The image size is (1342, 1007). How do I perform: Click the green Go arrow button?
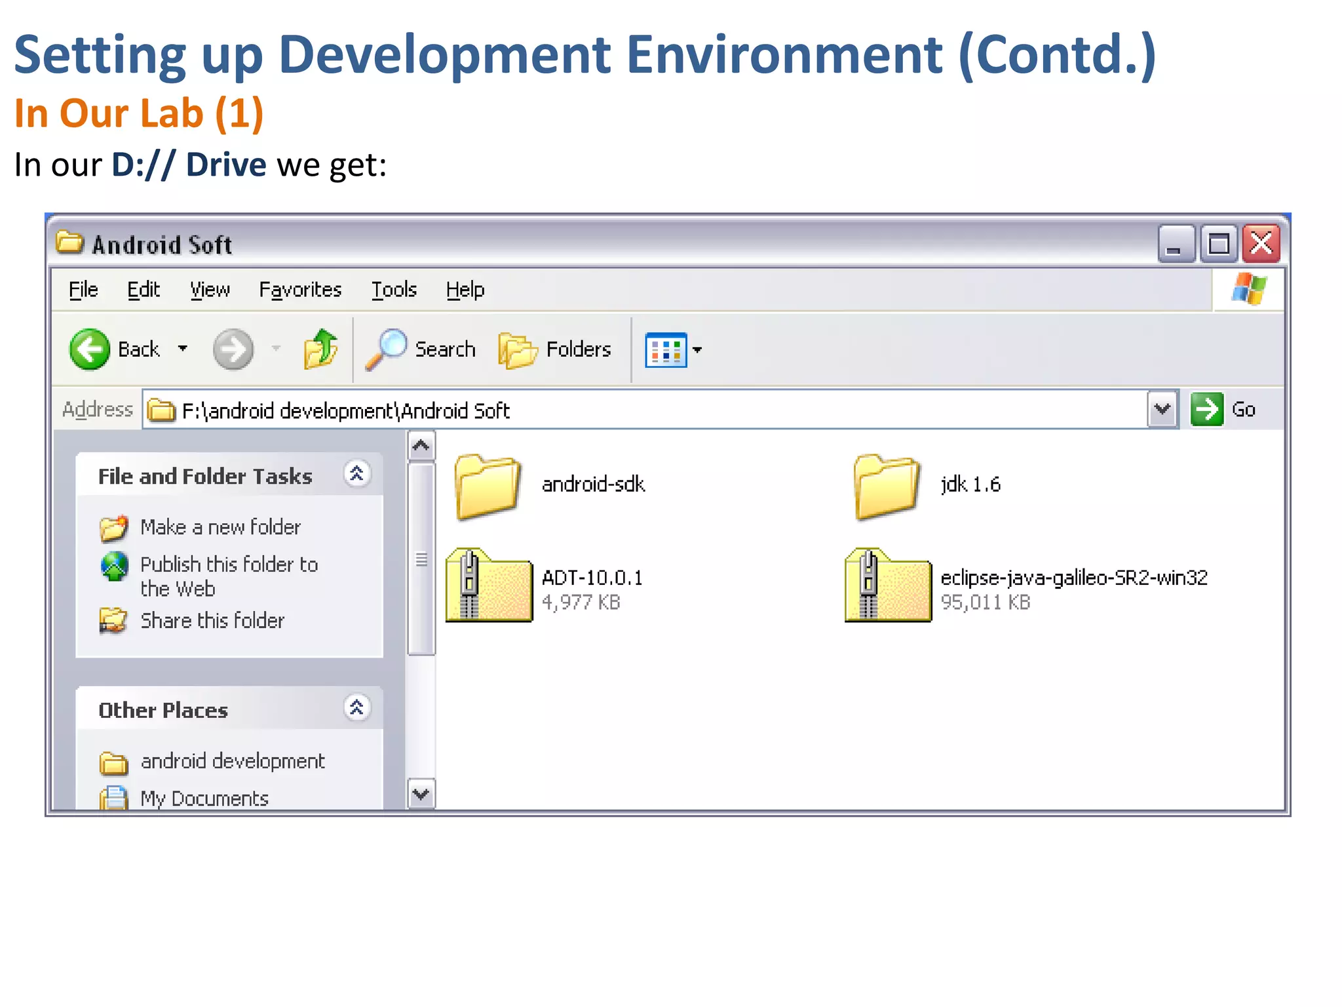coord(1206,410)
